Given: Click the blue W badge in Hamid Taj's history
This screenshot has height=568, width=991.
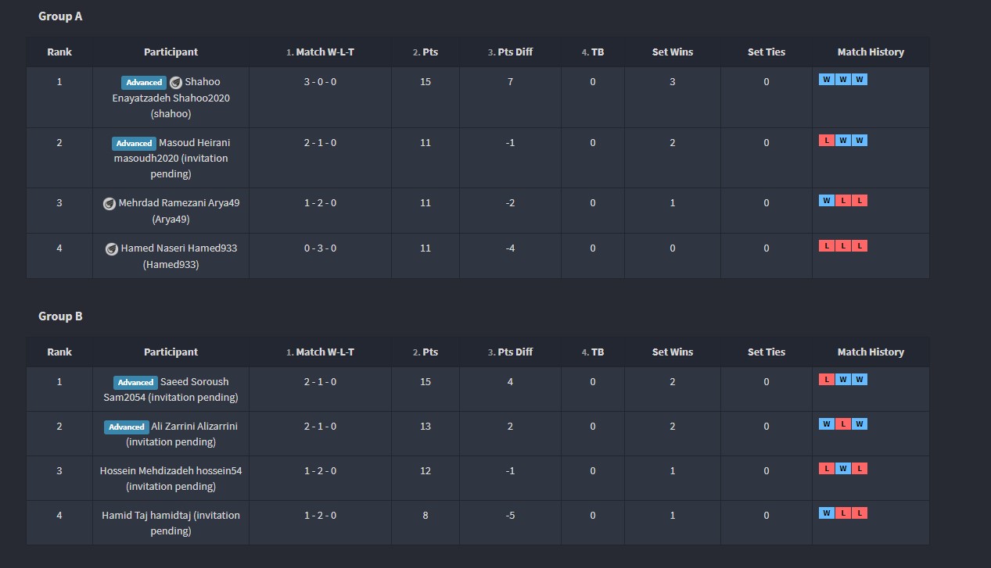Looking at the screenshot, I should pos(826,513).
